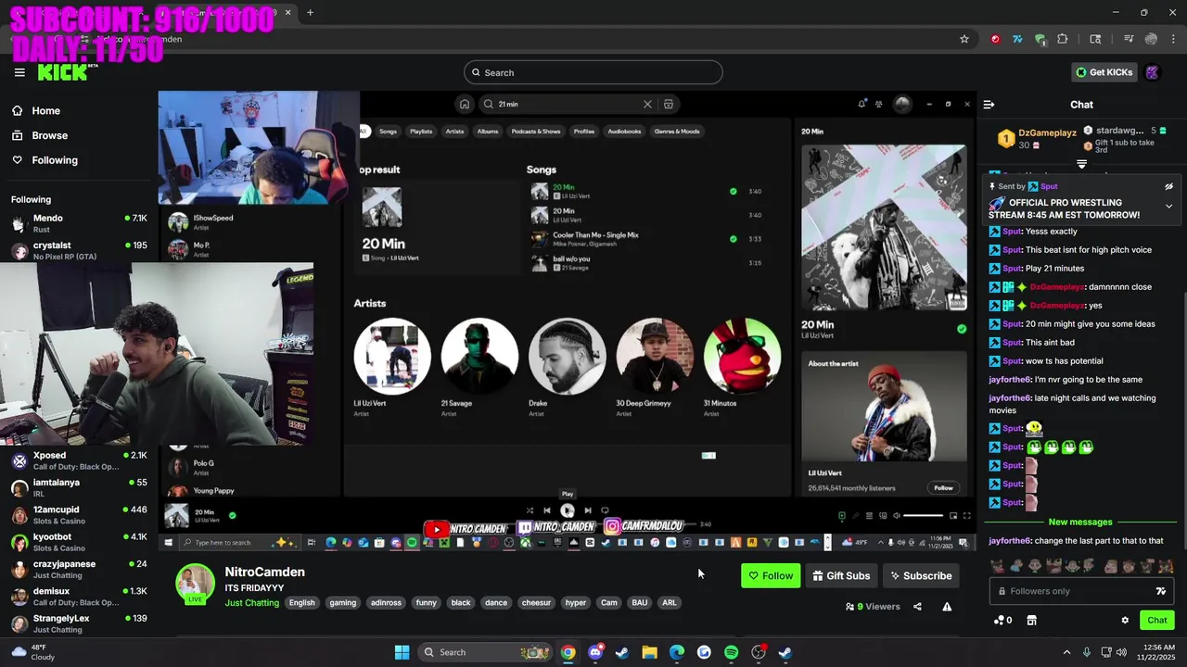Open crystalst's channel in Following list
Screen dimensions: 1187x667
pyautogui.click(x=79, y=250)
